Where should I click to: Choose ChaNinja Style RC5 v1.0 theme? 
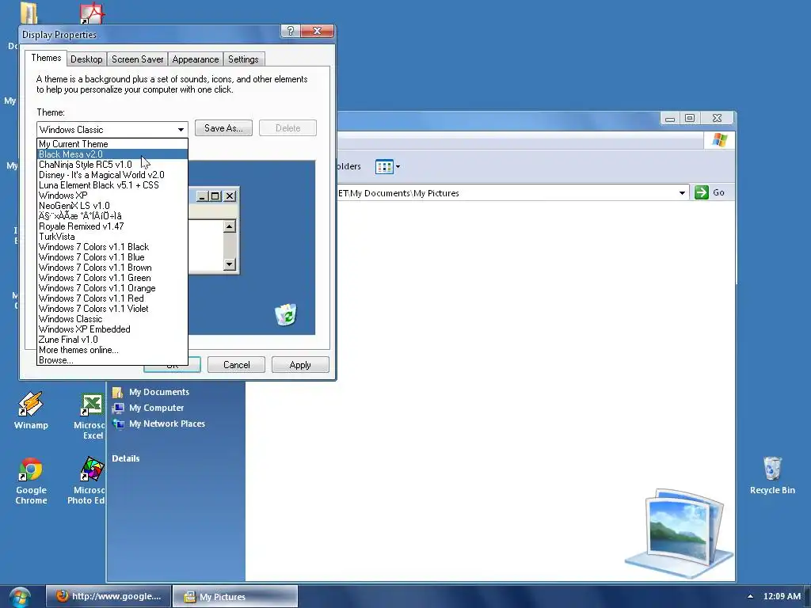pyautogui.click(x=112, y=165)
